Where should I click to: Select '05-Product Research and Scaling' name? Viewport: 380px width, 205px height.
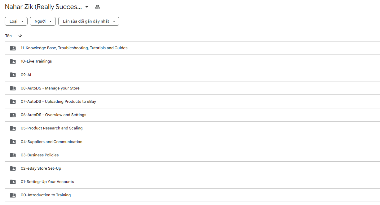click(52, 128)
